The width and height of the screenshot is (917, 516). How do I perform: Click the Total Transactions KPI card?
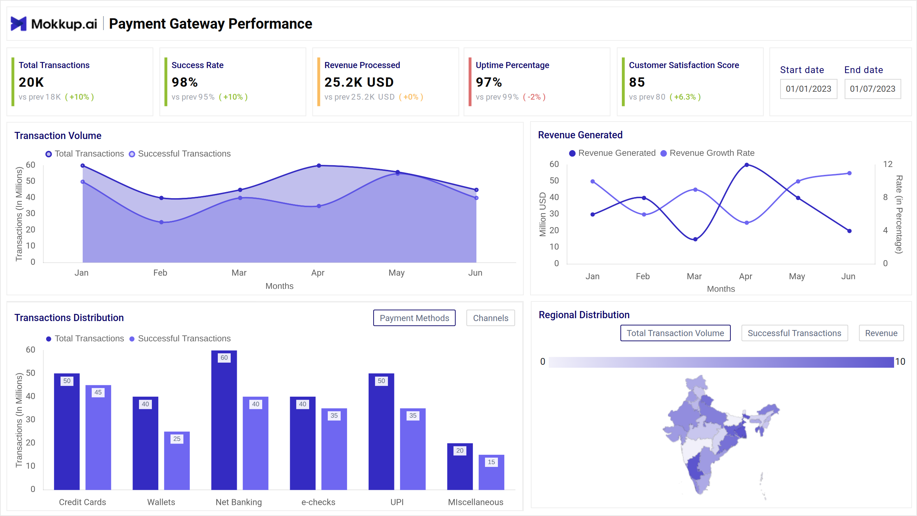(x=80, y=82)
